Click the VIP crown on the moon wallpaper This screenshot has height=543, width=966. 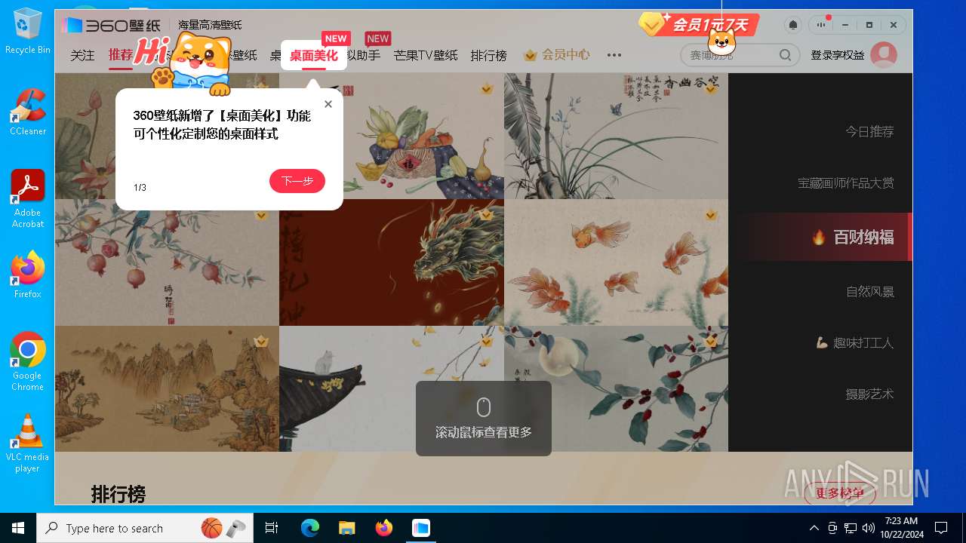711,342
